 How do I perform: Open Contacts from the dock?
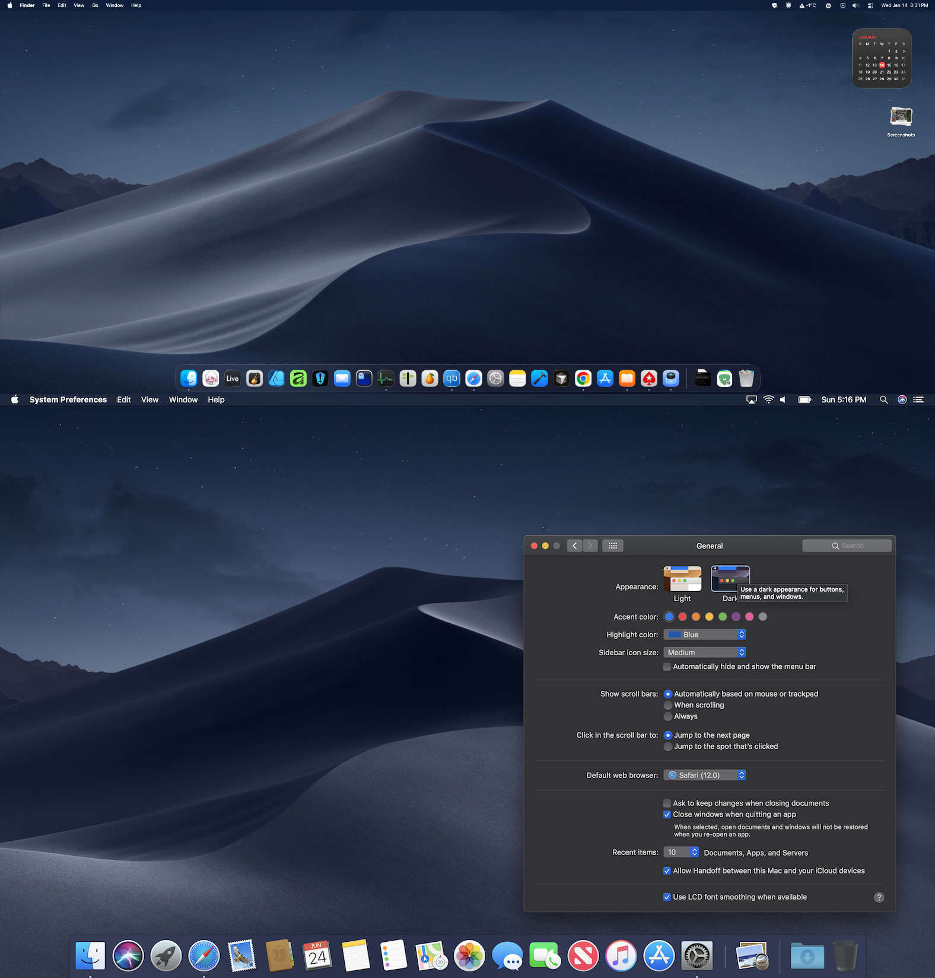(279, 955)
